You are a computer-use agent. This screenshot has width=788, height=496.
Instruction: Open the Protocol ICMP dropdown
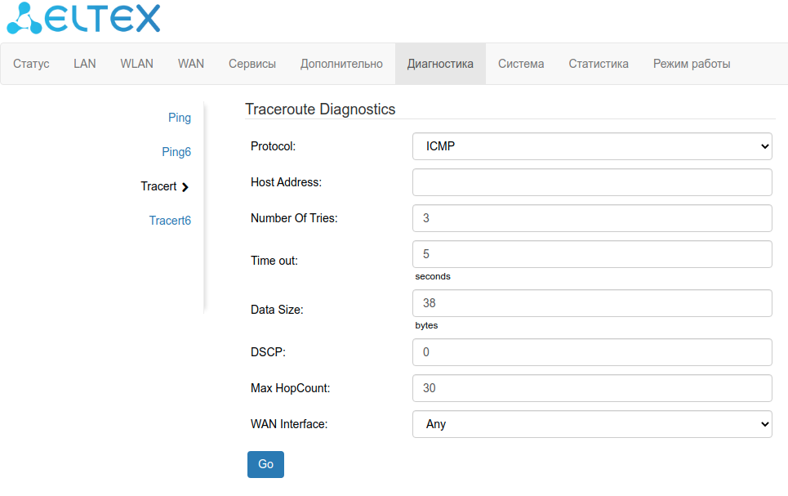point(592,146)
